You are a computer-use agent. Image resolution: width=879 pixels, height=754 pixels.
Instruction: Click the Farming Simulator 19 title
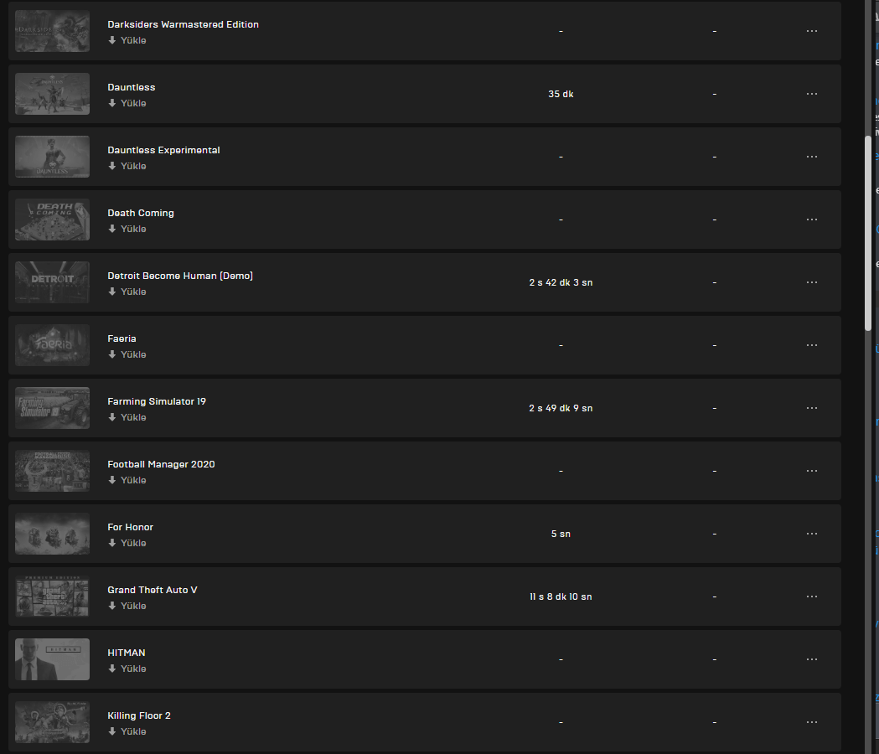(157, 401)
